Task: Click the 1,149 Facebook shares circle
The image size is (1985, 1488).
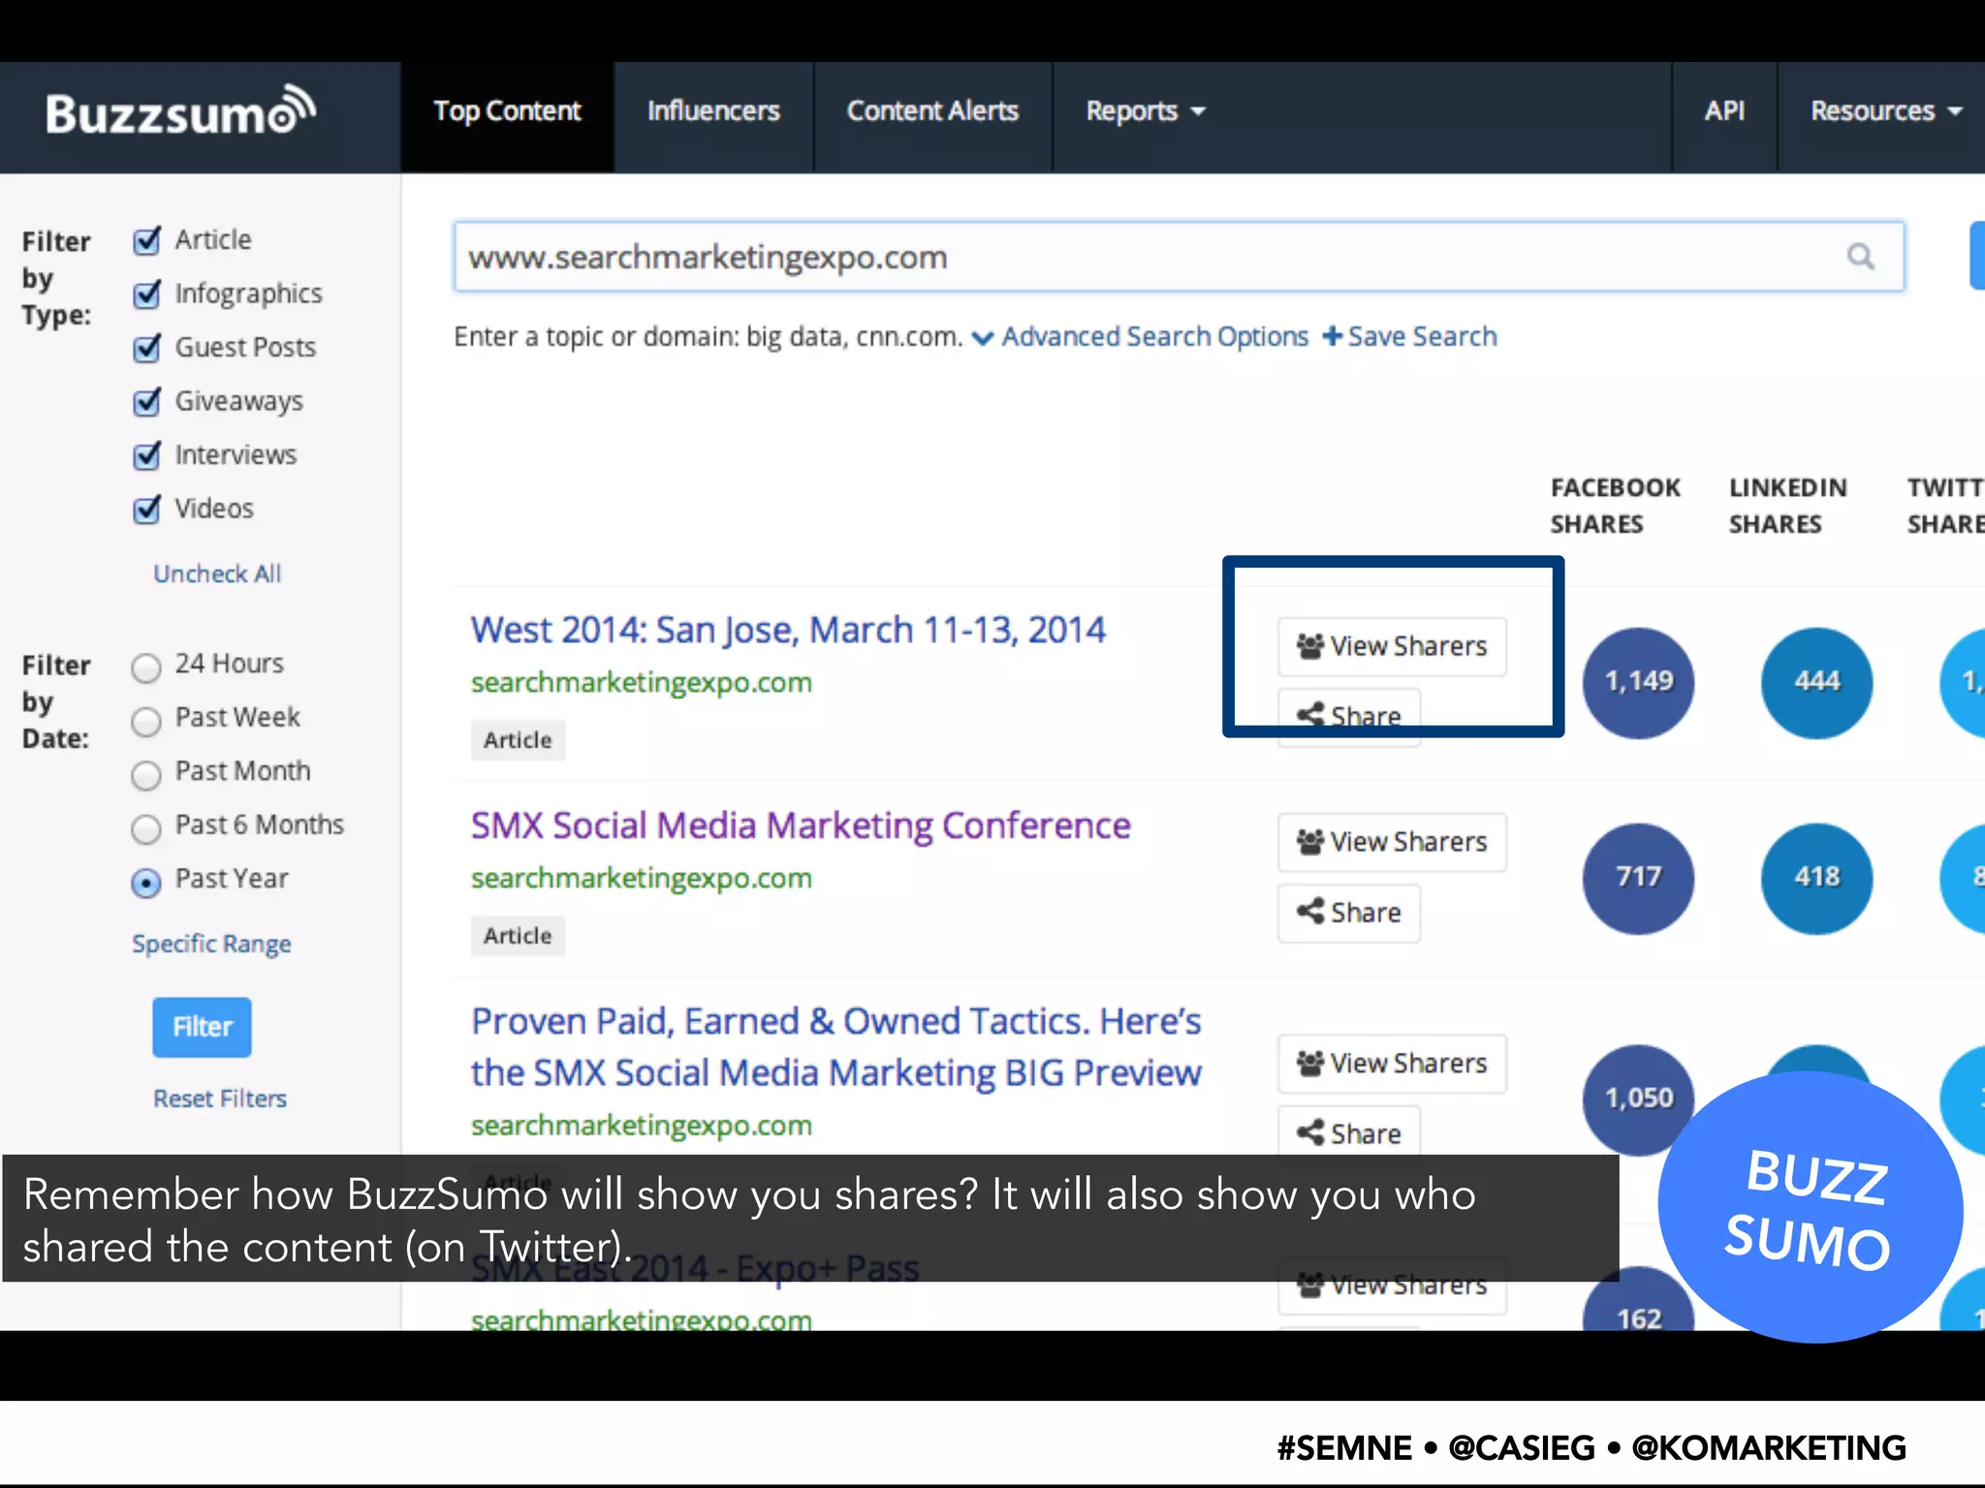Action: pos(1638,682)
